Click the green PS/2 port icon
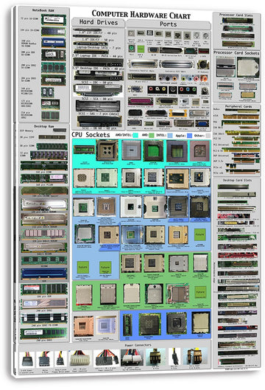The width and height of the screenshot is (265, 390). click(x=131, y=48)
